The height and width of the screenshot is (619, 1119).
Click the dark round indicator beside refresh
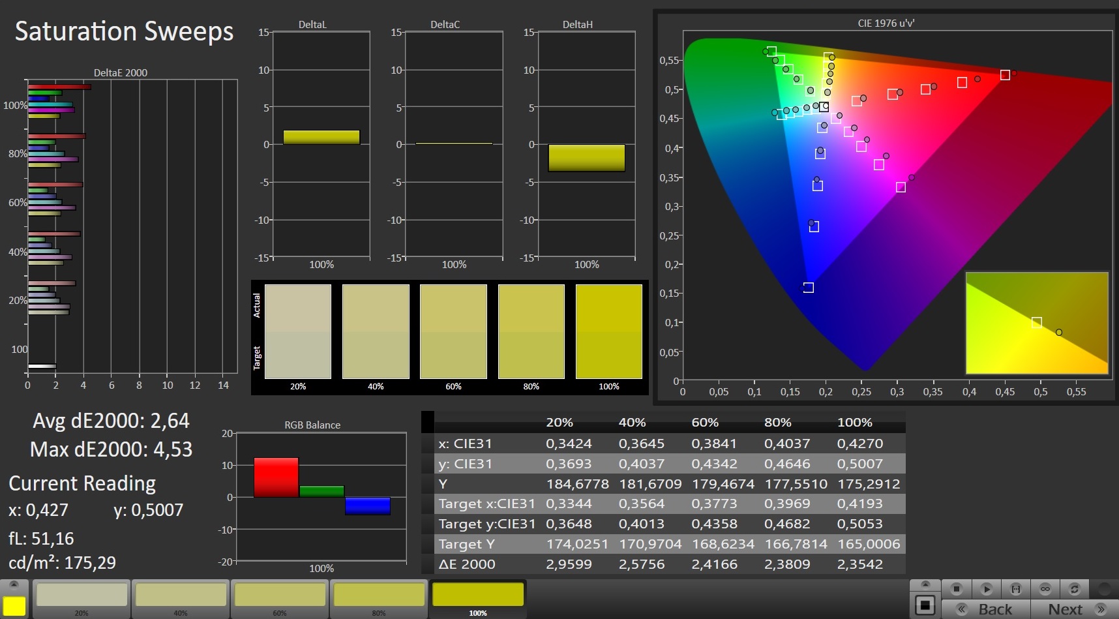point(1103,589)
